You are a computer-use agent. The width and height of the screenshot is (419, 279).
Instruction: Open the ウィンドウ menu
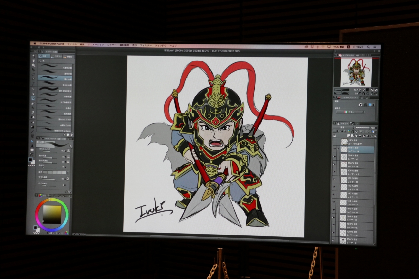point(161,45)
